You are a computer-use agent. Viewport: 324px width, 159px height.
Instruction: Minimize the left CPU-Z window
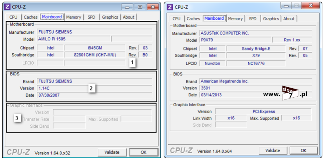(x=127, y=7)
